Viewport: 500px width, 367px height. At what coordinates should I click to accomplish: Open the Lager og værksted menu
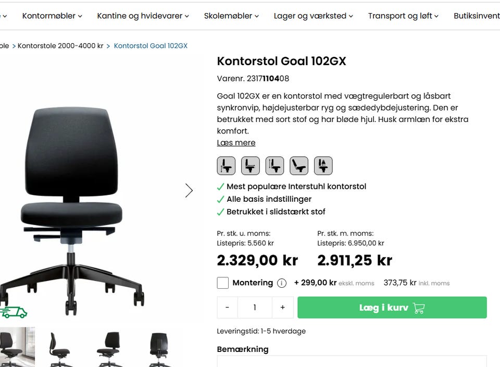click(313, 16)
